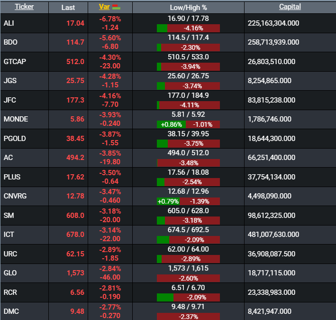Click ICT last price 678.0
The width and height of the screenshot is (336, 320).
75,234
